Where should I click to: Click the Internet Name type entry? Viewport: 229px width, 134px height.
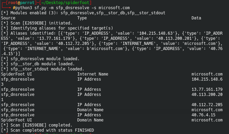point(93,74)
